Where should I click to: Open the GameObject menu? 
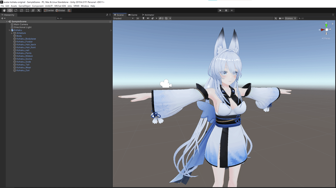[24, 6]
